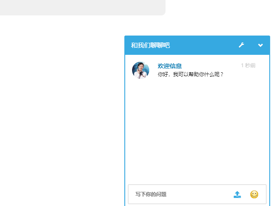The height and width of the screenshot is (206, 271).
Task: Click the '和我们聊聊吧' chat header title
Action: coord(151,45)
